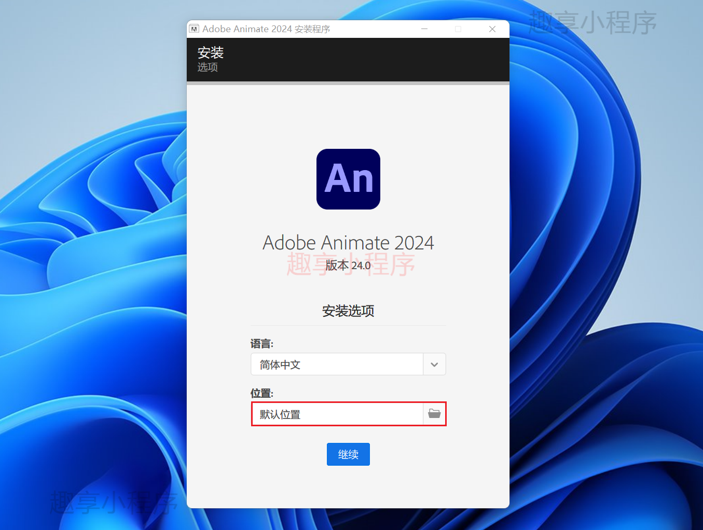Click the 安装 header title
703x530 pixels.
pyautogui.click(x=211, y=52)
